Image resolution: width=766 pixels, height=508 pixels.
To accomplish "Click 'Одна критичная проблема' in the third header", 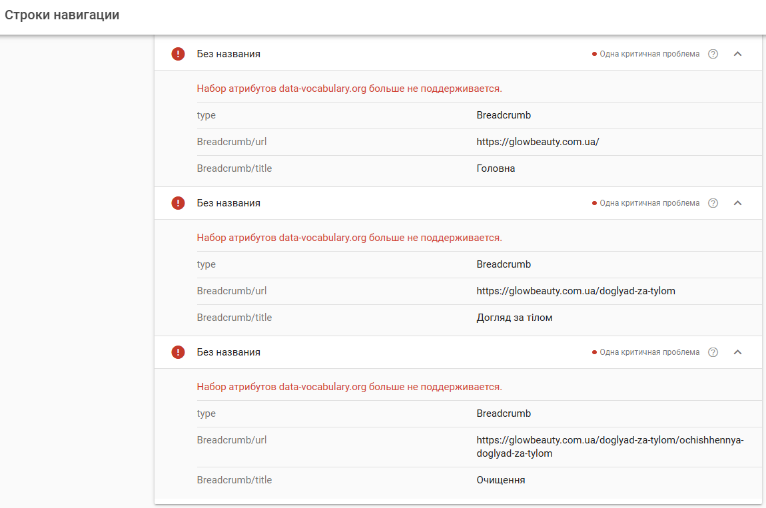I will [649, 352].
